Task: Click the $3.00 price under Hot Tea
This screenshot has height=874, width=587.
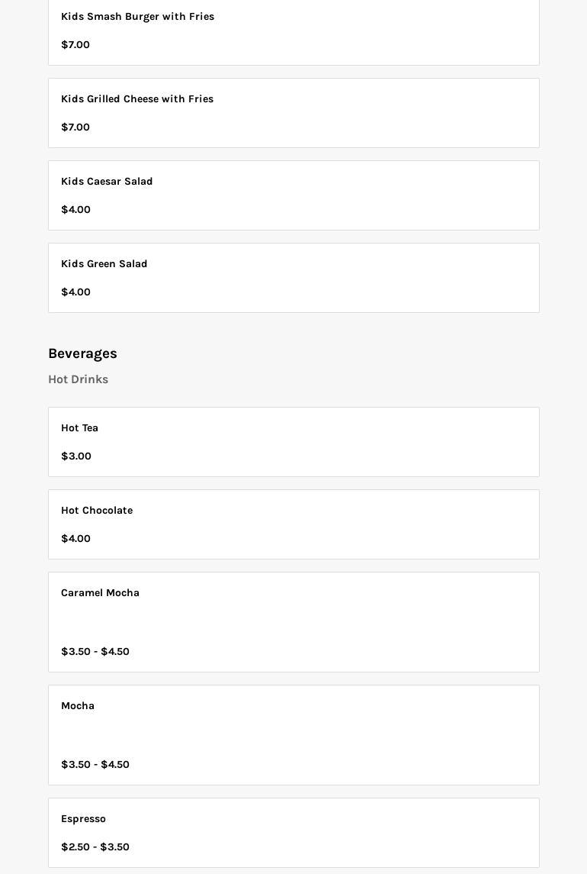Action: (x=76, y=456)
